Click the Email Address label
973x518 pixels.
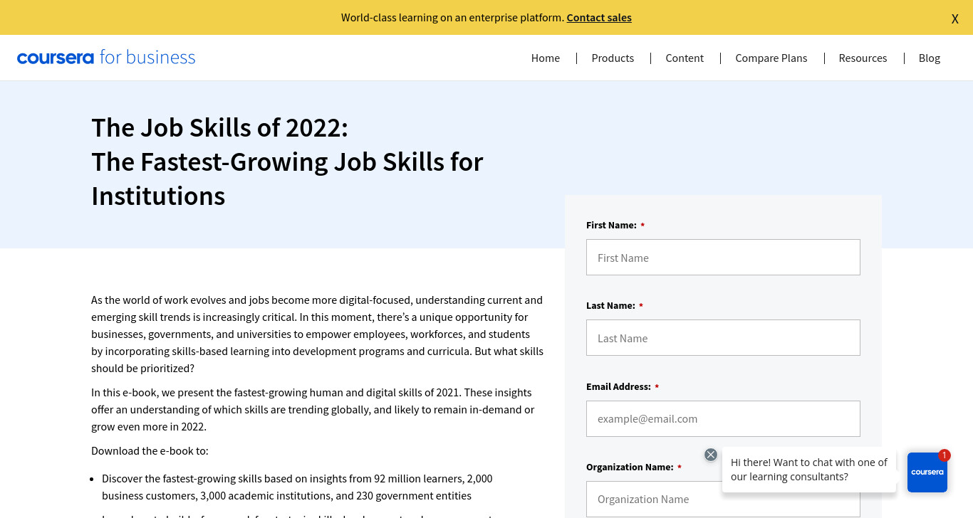tap(618, 387)
